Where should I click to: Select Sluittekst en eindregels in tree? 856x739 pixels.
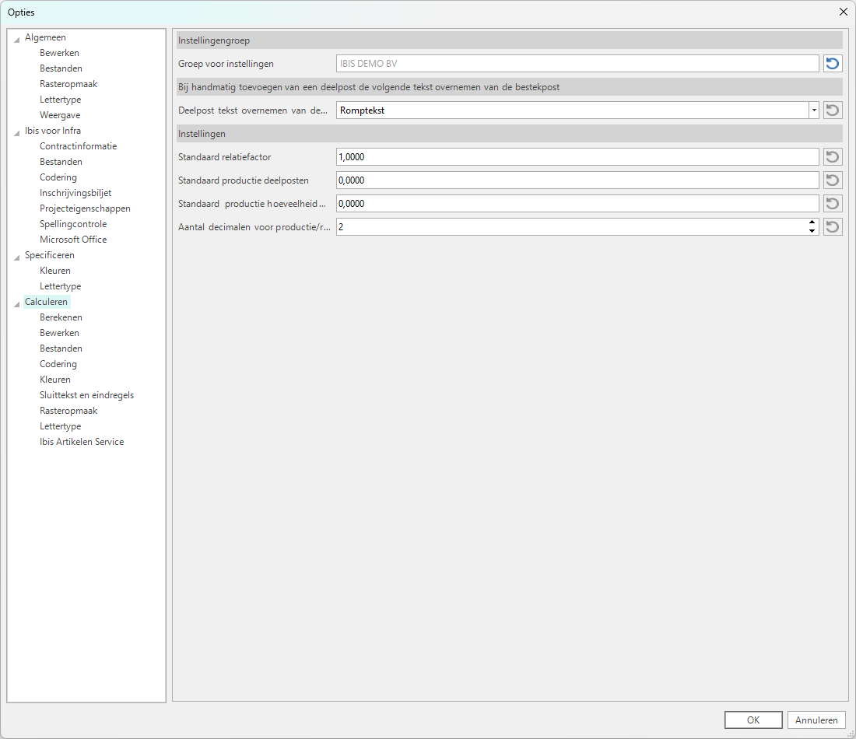[x=86, y=395]
